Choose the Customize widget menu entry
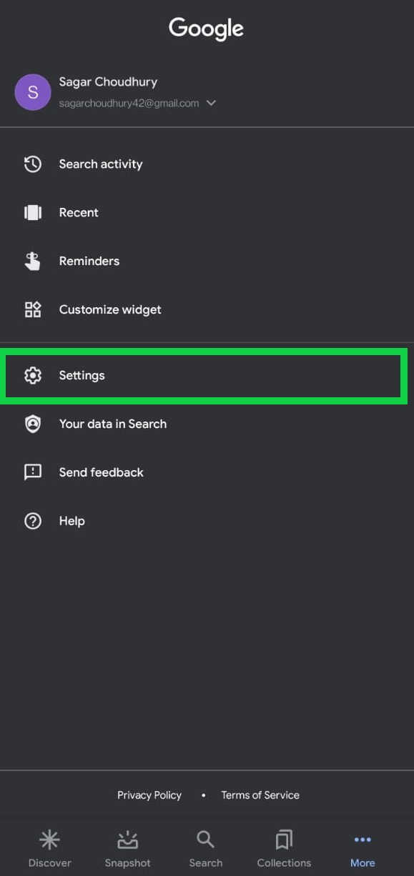 coord(207,309)
